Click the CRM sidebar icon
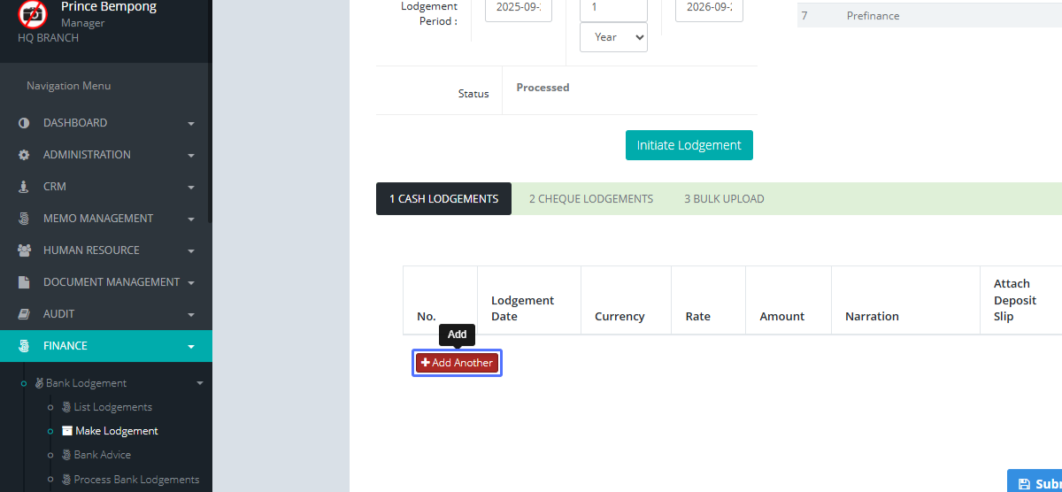The height and width of the screenshot is (492, 1062). pos(24,187)
